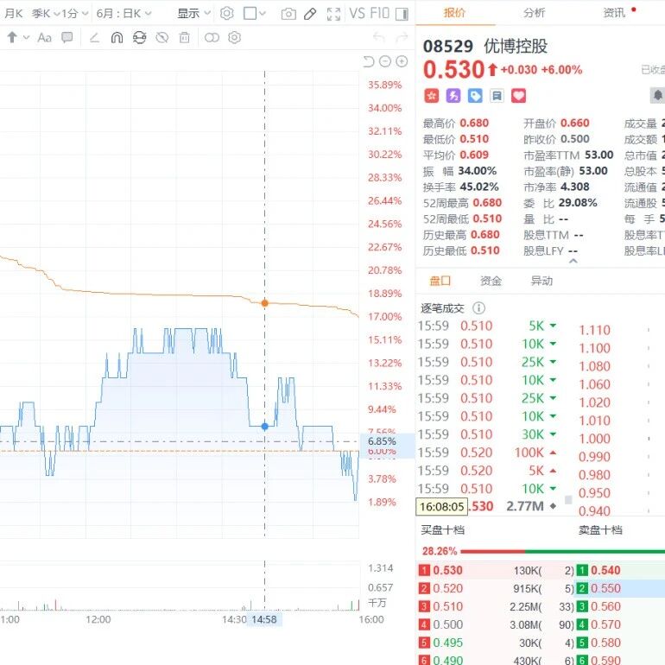Toggle the red heart favorite icon
Viewport: 665px width, 665px height.
coord(518,96)
